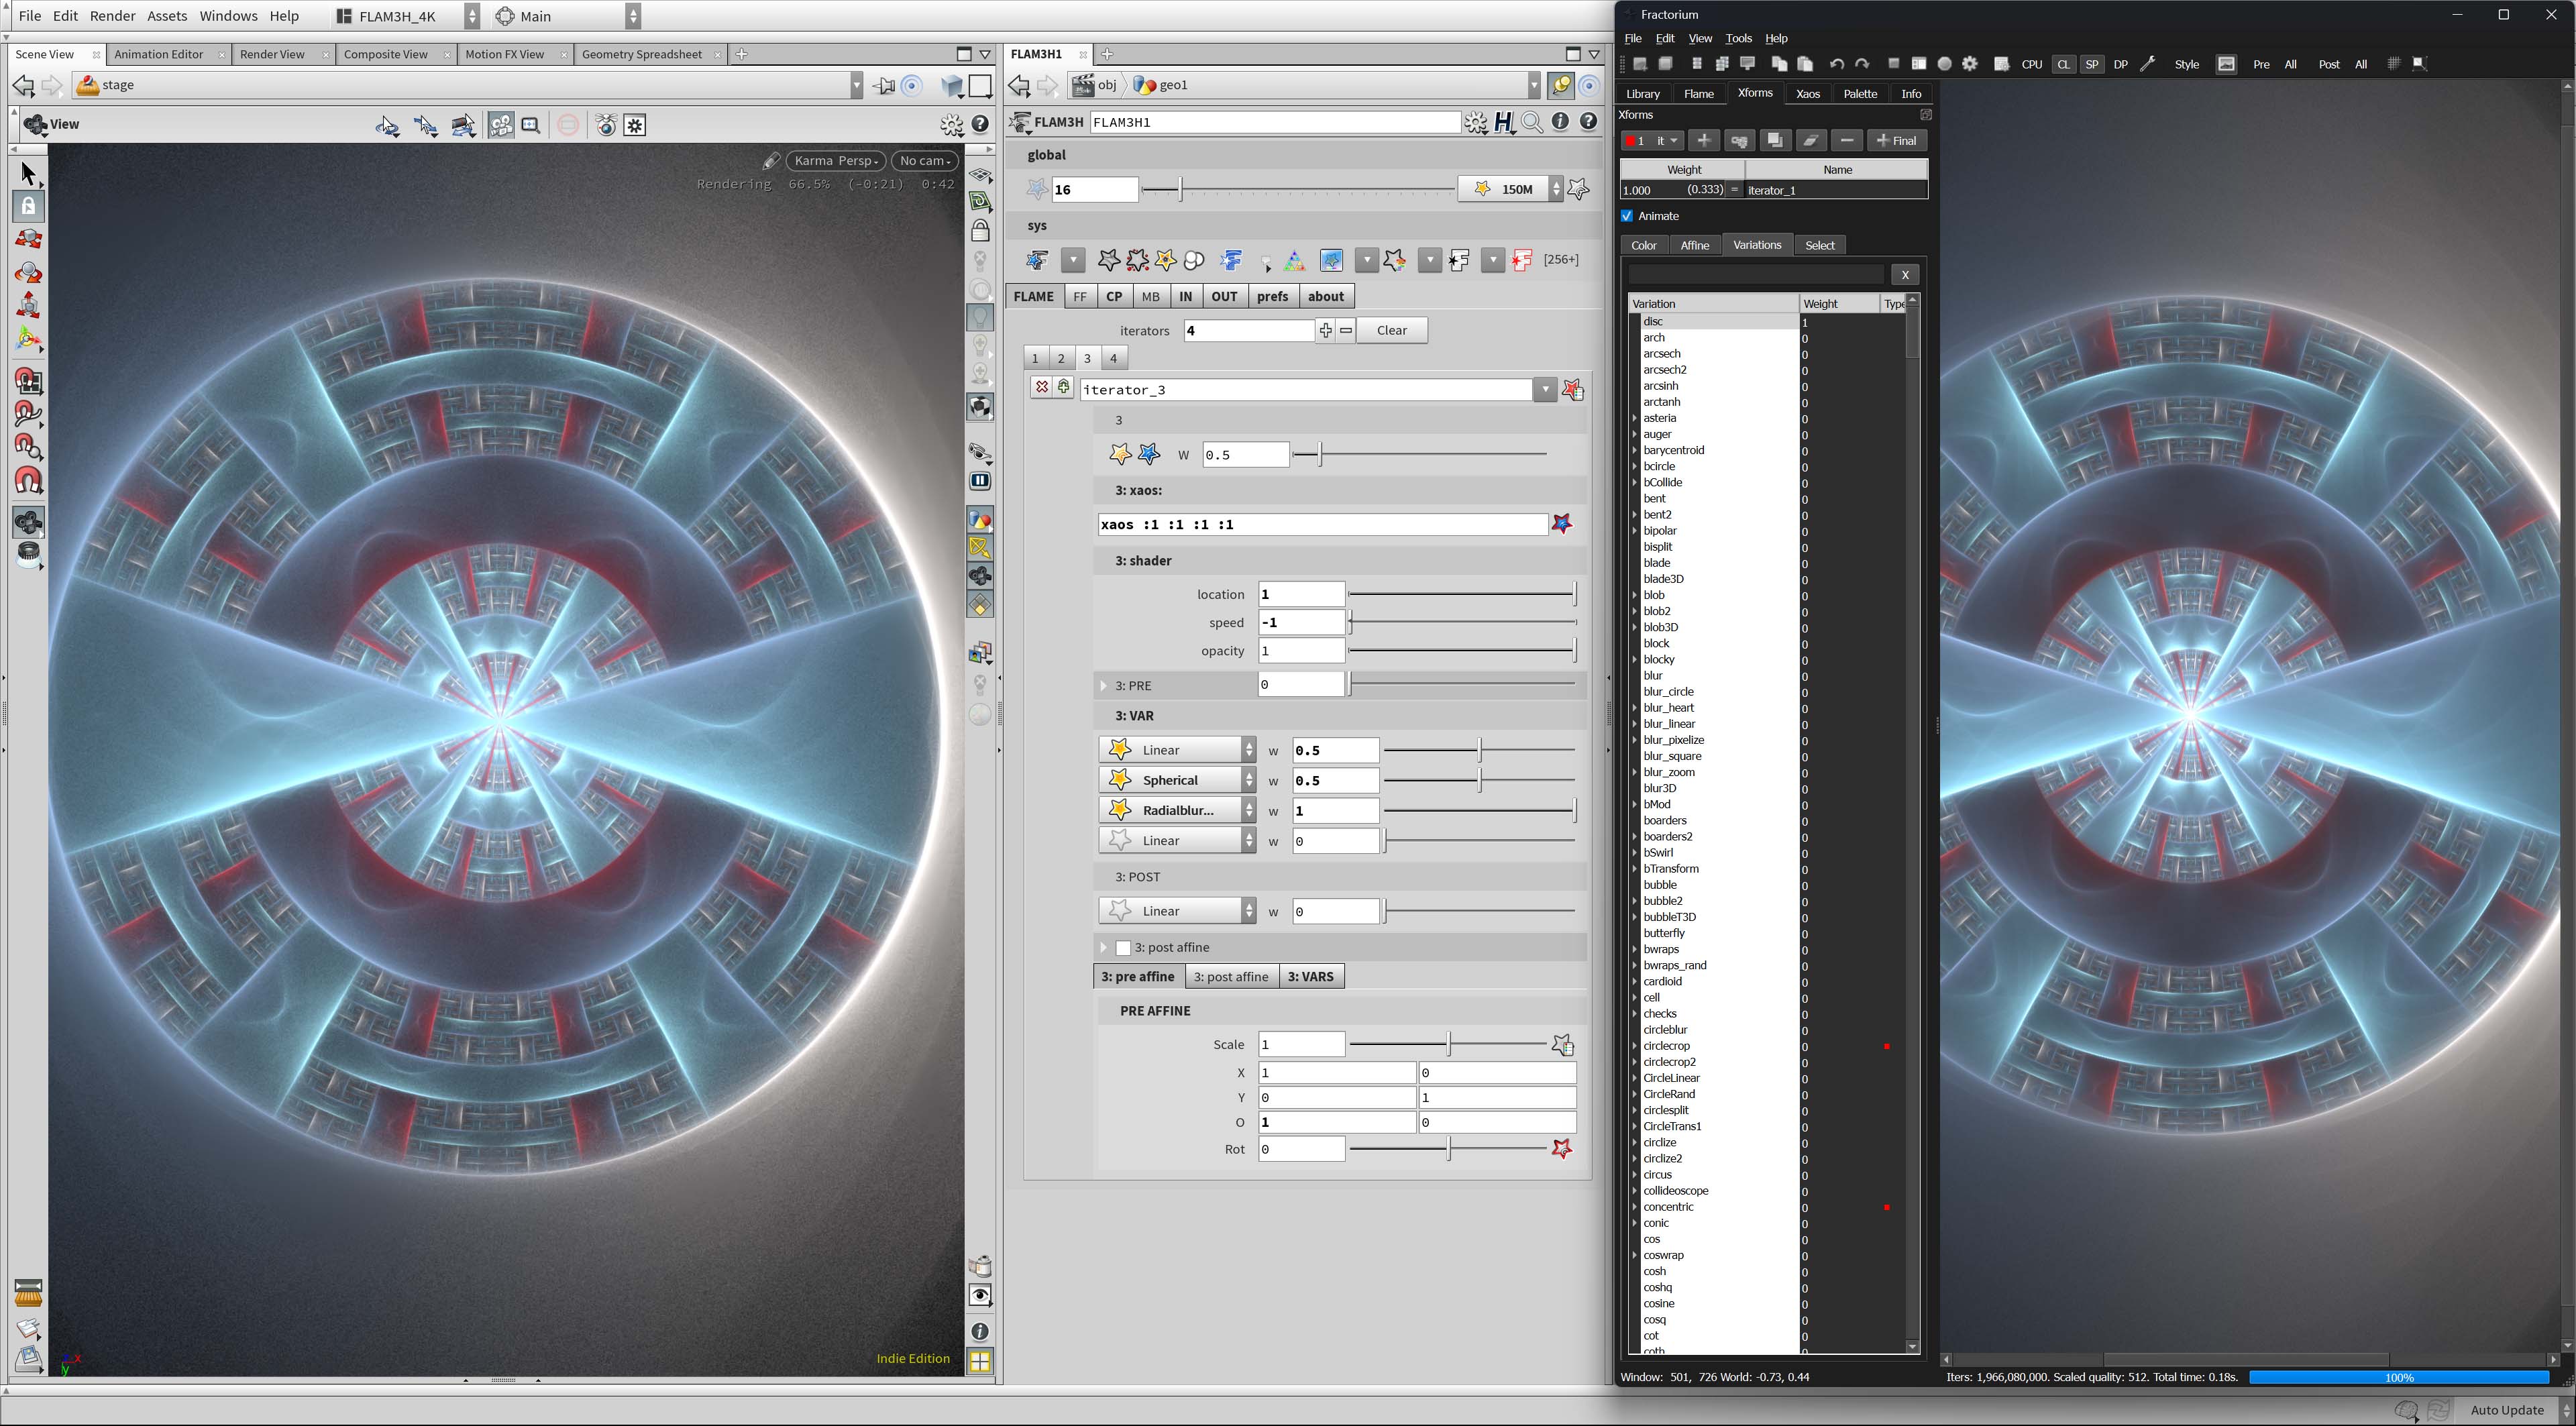
Task: Open the Karma Persp camera dropdown
Action: (x=836, y=160)
